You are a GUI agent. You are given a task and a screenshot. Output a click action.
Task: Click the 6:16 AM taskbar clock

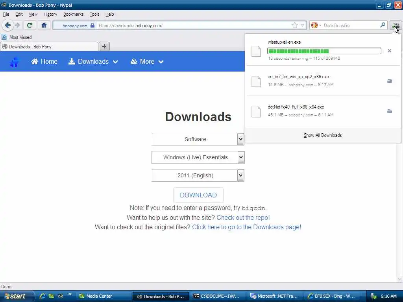388,296
